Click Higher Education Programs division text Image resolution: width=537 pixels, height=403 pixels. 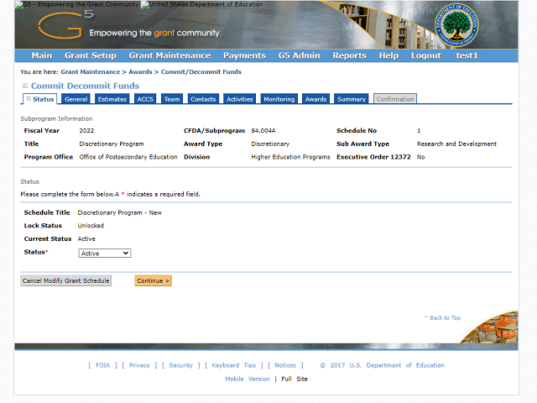291,157
